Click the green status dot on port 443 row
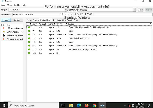153x108 pixels. coord(29,42)
